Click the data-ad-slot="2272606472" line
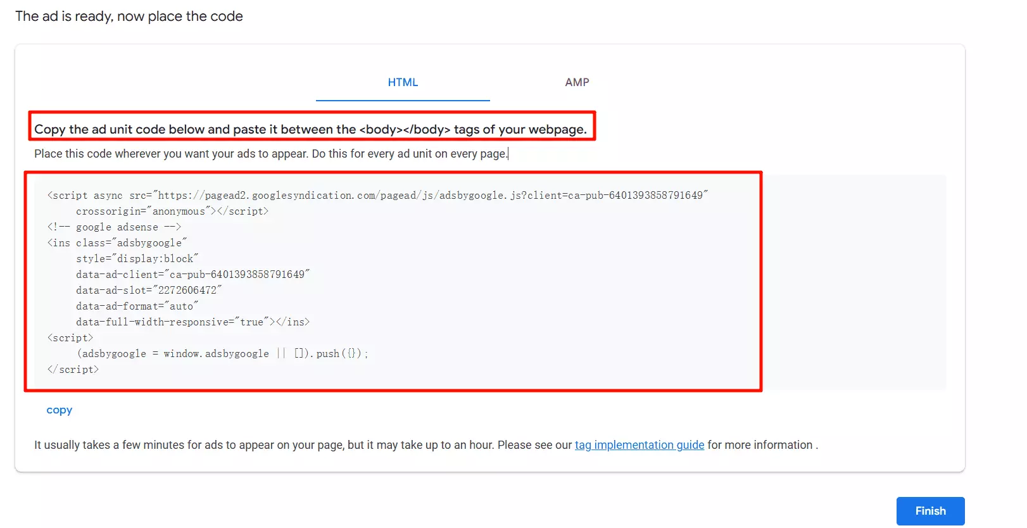Image resolution: width=1027 pixels, height=528 pixels. (149, 291)
